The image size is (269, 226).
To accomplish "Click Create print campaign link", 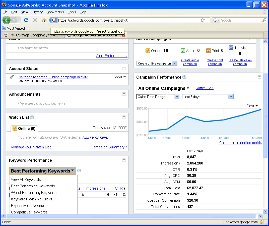I will pyautogui.click(x=215, y=62).
